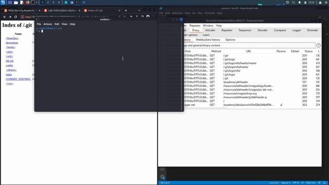Sort history by Params column

tap(281, 51)
